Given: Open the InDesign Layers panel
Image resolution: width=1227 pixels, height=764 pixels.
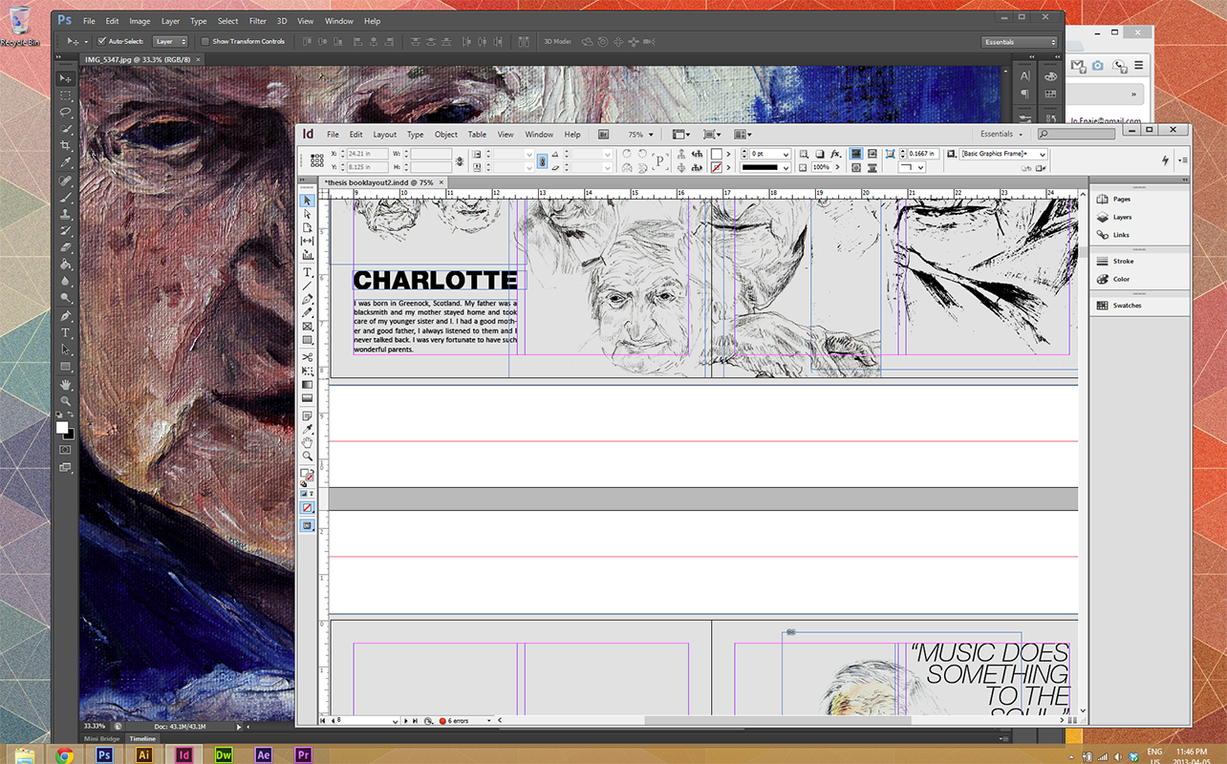Looking at the screenshot, I should click(x=1122, y=217).
